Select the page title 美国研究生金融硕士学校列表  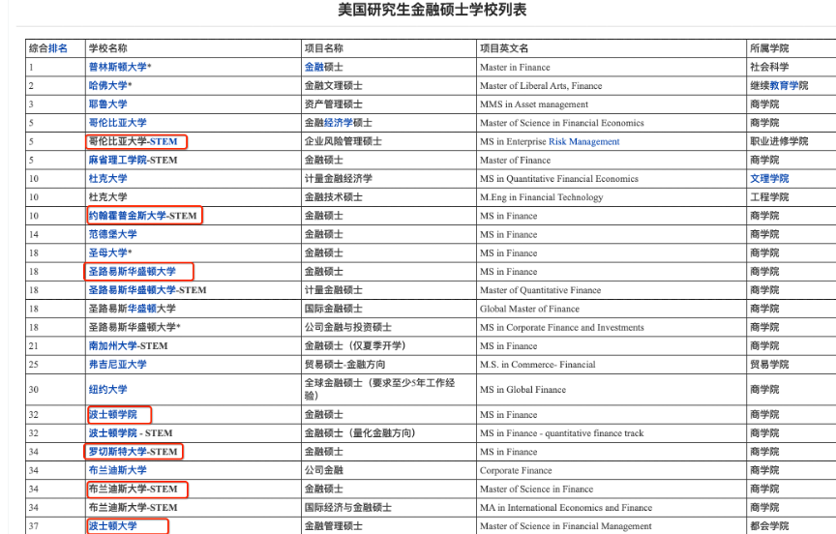[x=433, y=10]
